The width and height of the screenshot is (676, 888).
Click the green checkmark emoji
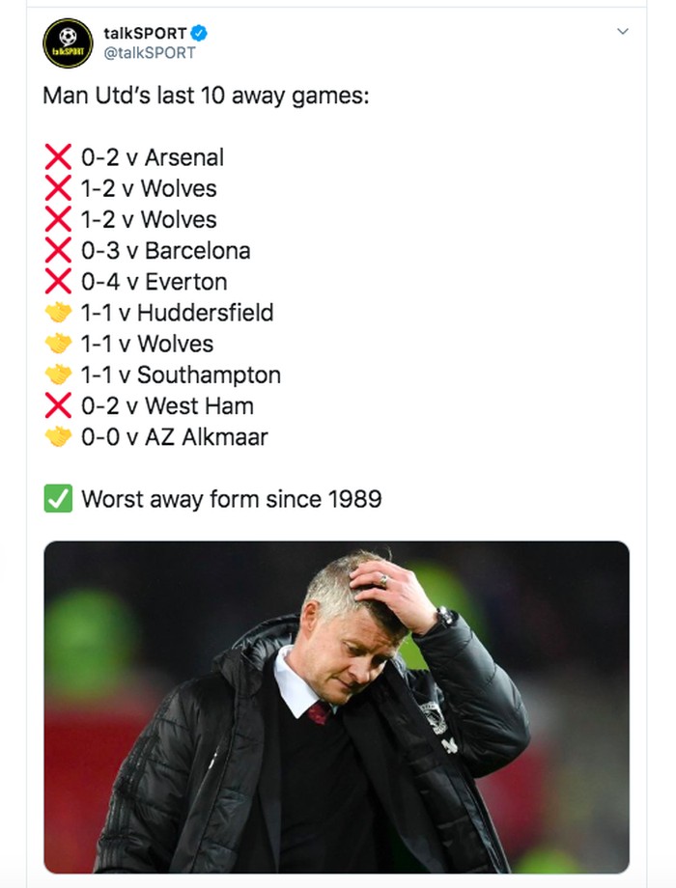tap(58, 499)
